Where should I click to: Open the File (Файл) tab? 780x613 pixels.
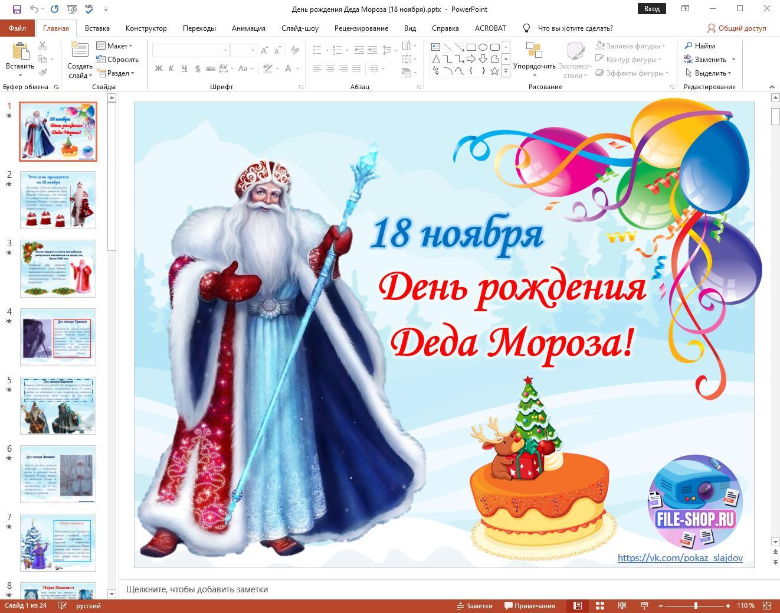[x=17, y=28]
